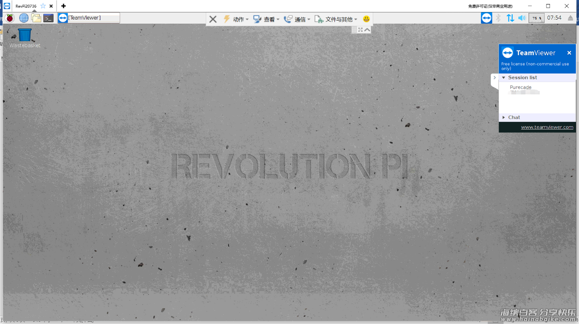Collapse the TeamViewer session toolbar
The height and width of the screenshot is (324, 579).
point(367,29)
